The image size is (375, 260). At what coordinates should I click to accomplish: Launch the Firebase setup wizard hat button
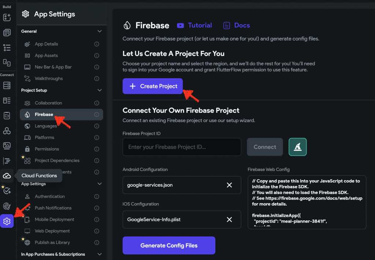pos(297,147)
